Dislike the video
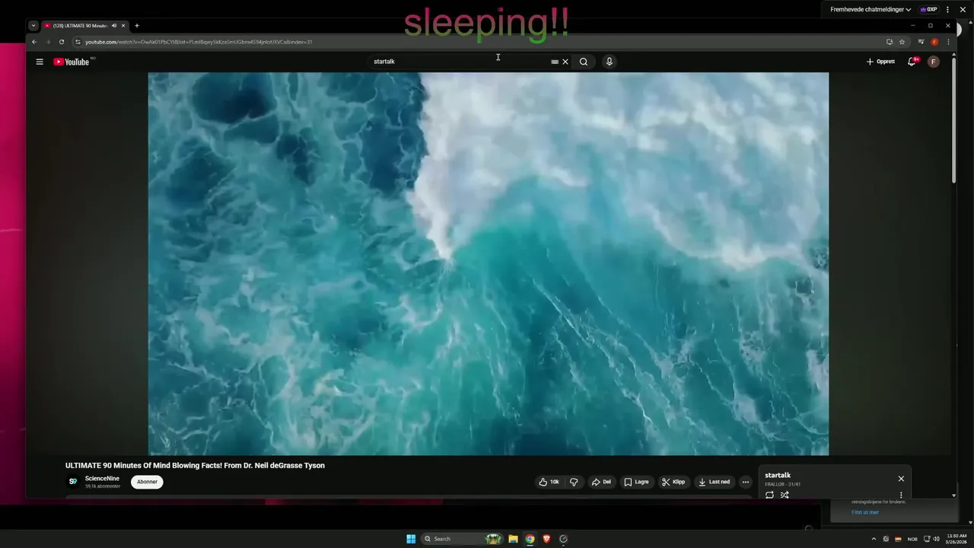974x548 pixels. point(574,482)
